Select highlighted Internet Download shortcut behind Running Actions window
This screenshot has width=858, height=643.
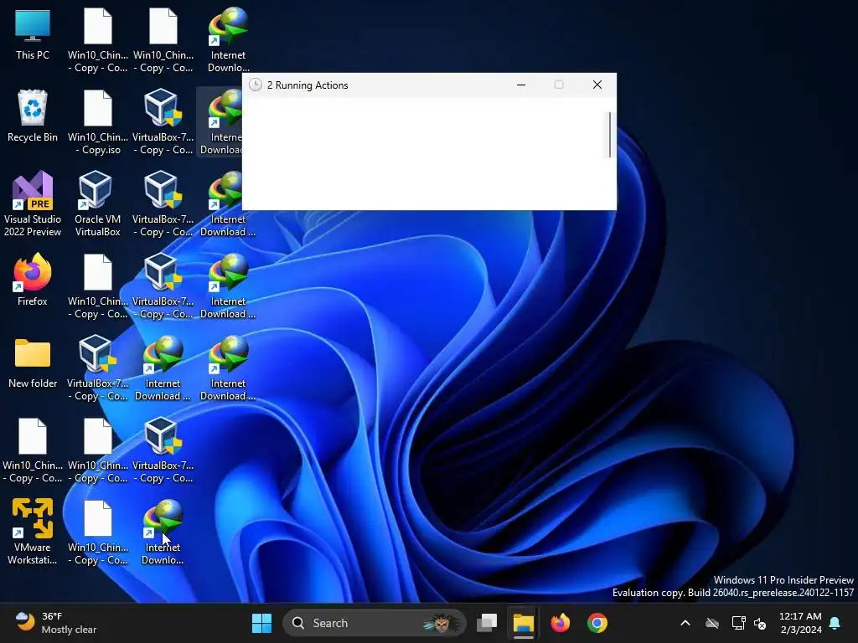(x=220, y=122)
